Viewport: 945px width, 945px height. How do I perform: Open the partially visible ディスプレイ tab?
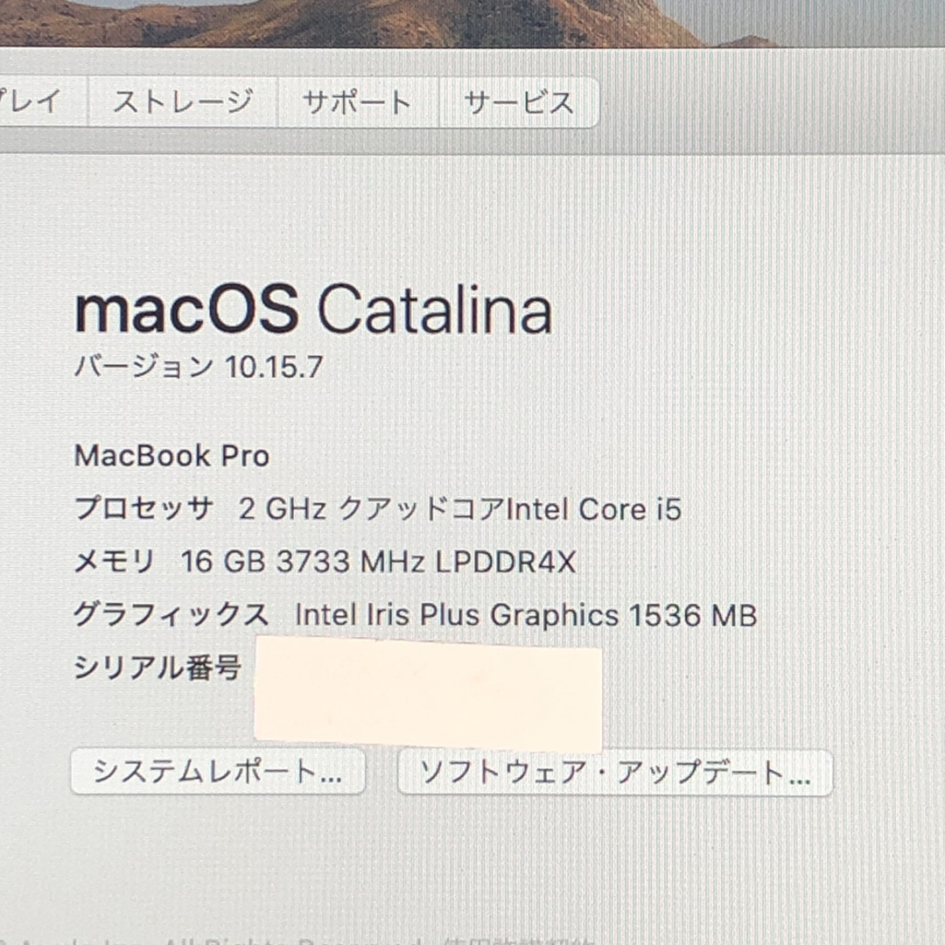[43, 101]
